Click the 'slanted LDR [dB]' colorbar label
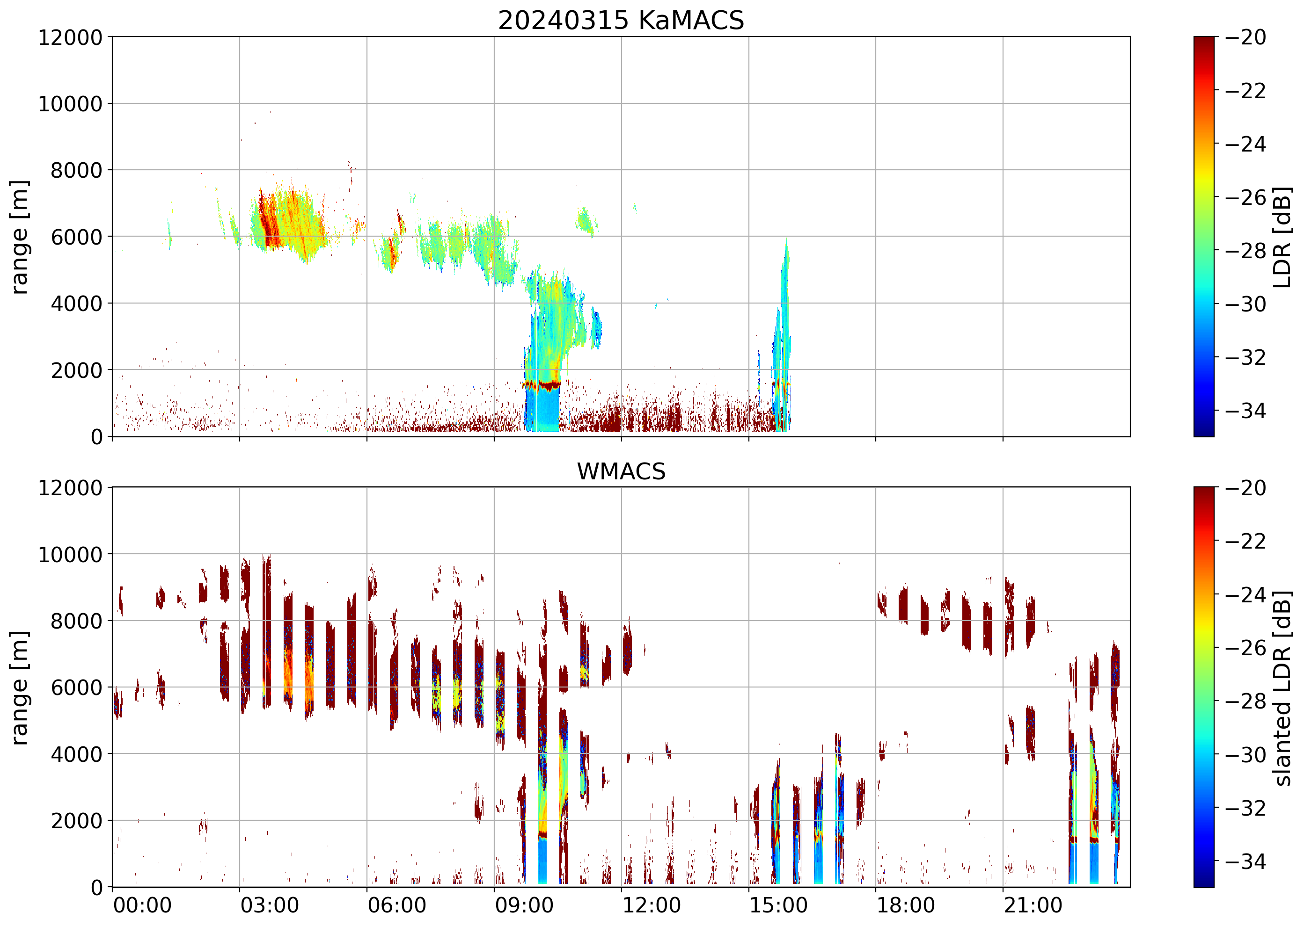 pos(1282,688)
